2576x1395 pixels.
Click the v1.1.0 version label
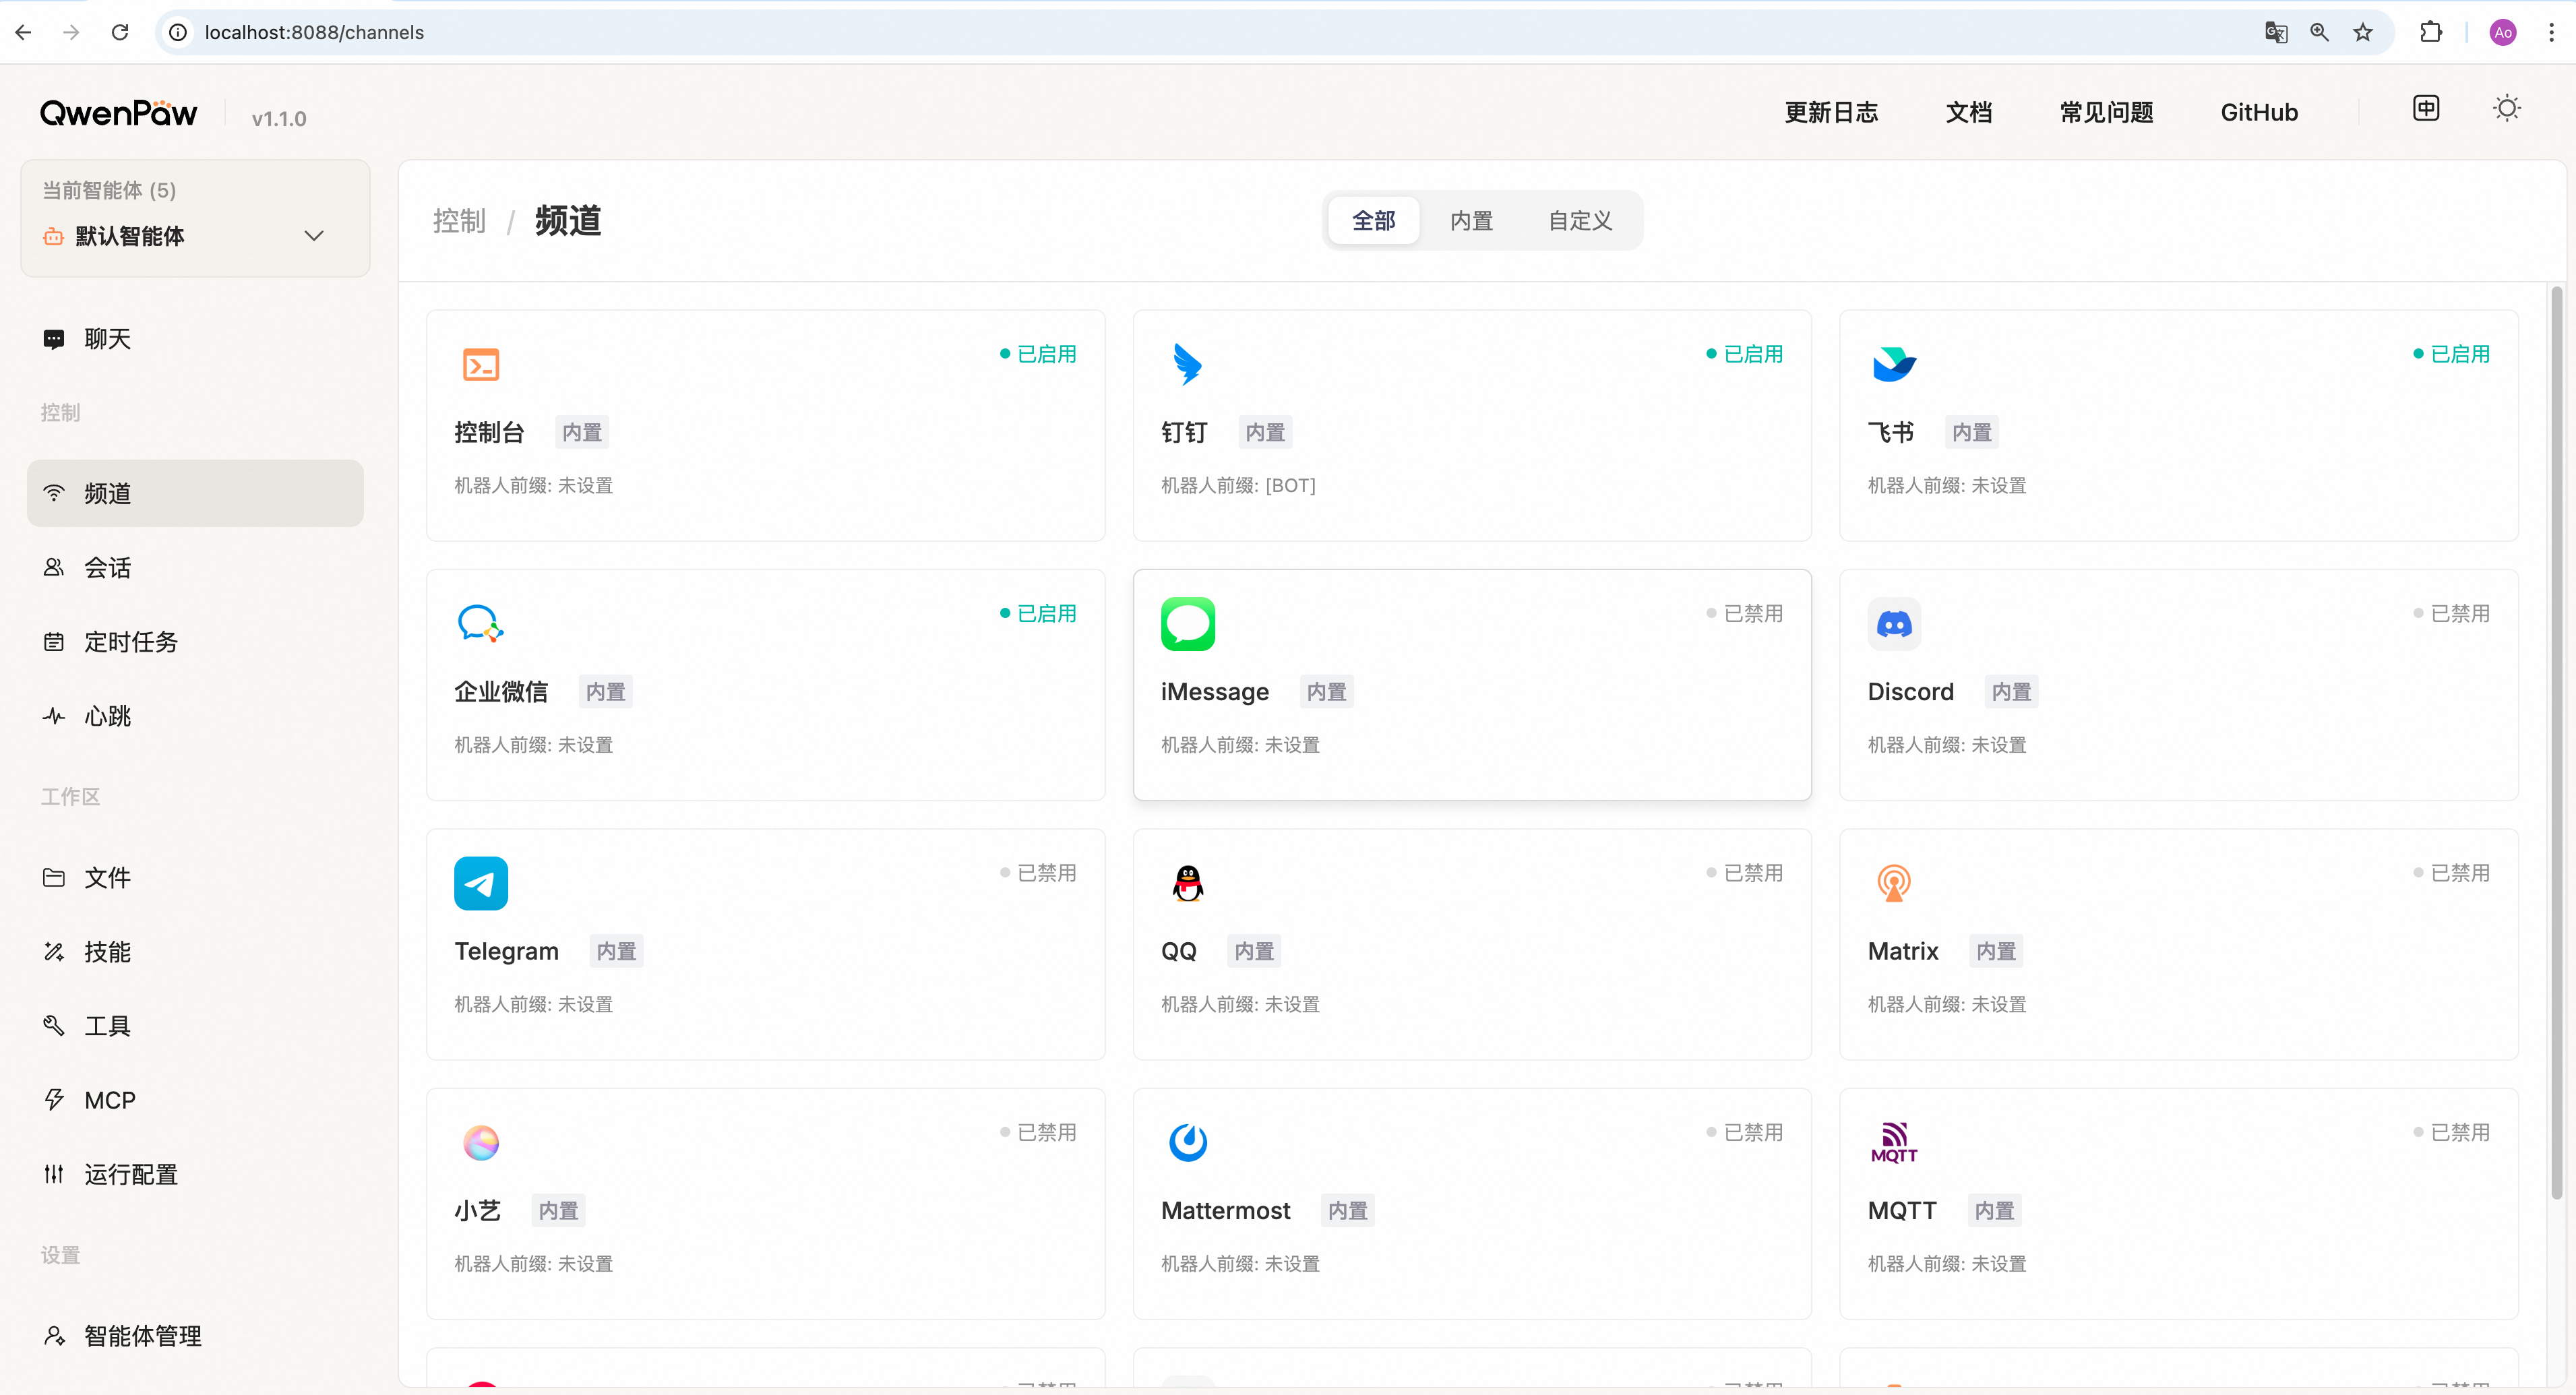(279, 119)
